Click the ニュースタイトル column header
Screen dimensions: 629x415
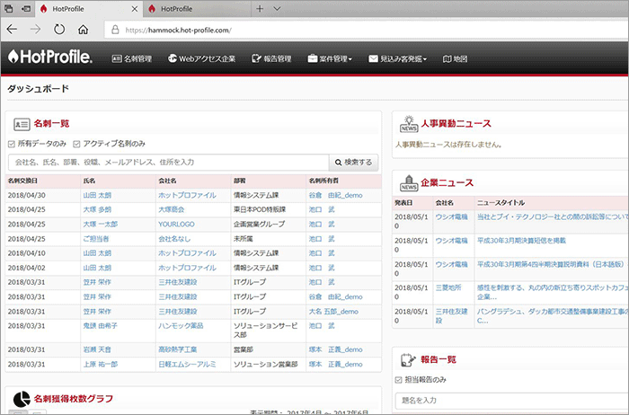point(501,203)
